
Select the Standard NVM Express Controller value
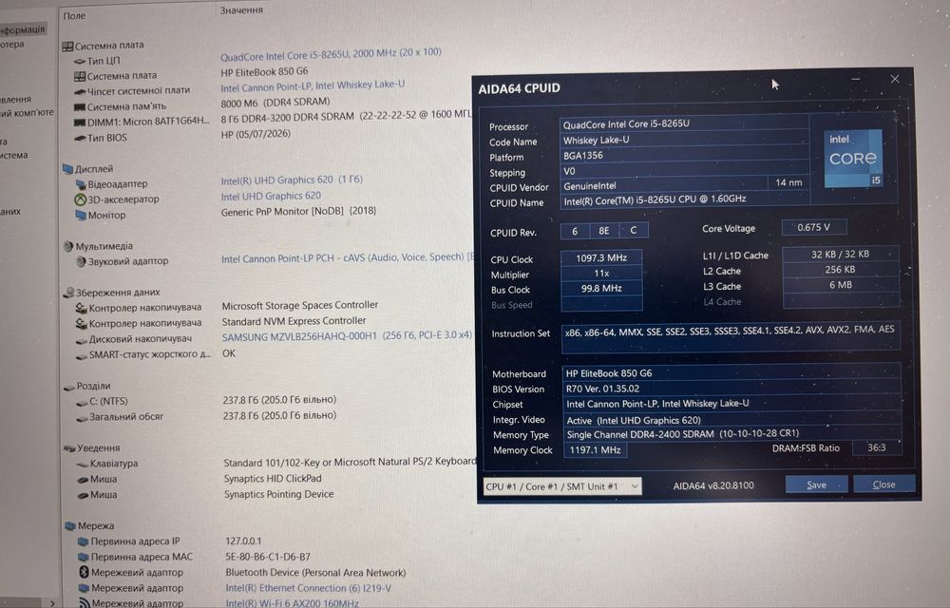(294, 321)
